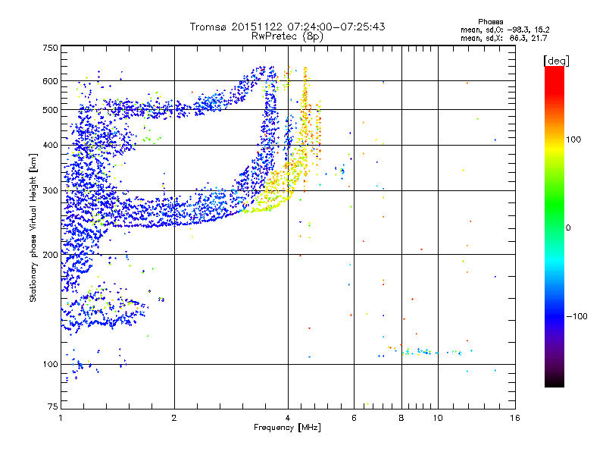
Task: Click the y-axis tick label '600'
Action: coord(50,81)
